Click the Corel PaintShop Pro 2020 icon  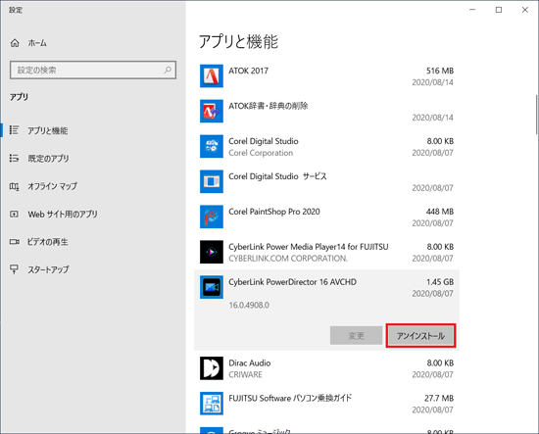[212, 217]
